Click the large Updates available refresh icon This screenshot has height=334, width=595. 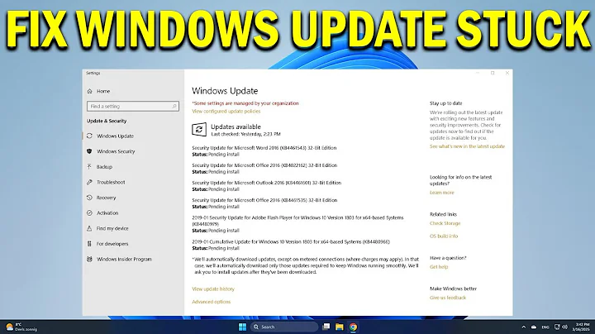coord(199,130)
